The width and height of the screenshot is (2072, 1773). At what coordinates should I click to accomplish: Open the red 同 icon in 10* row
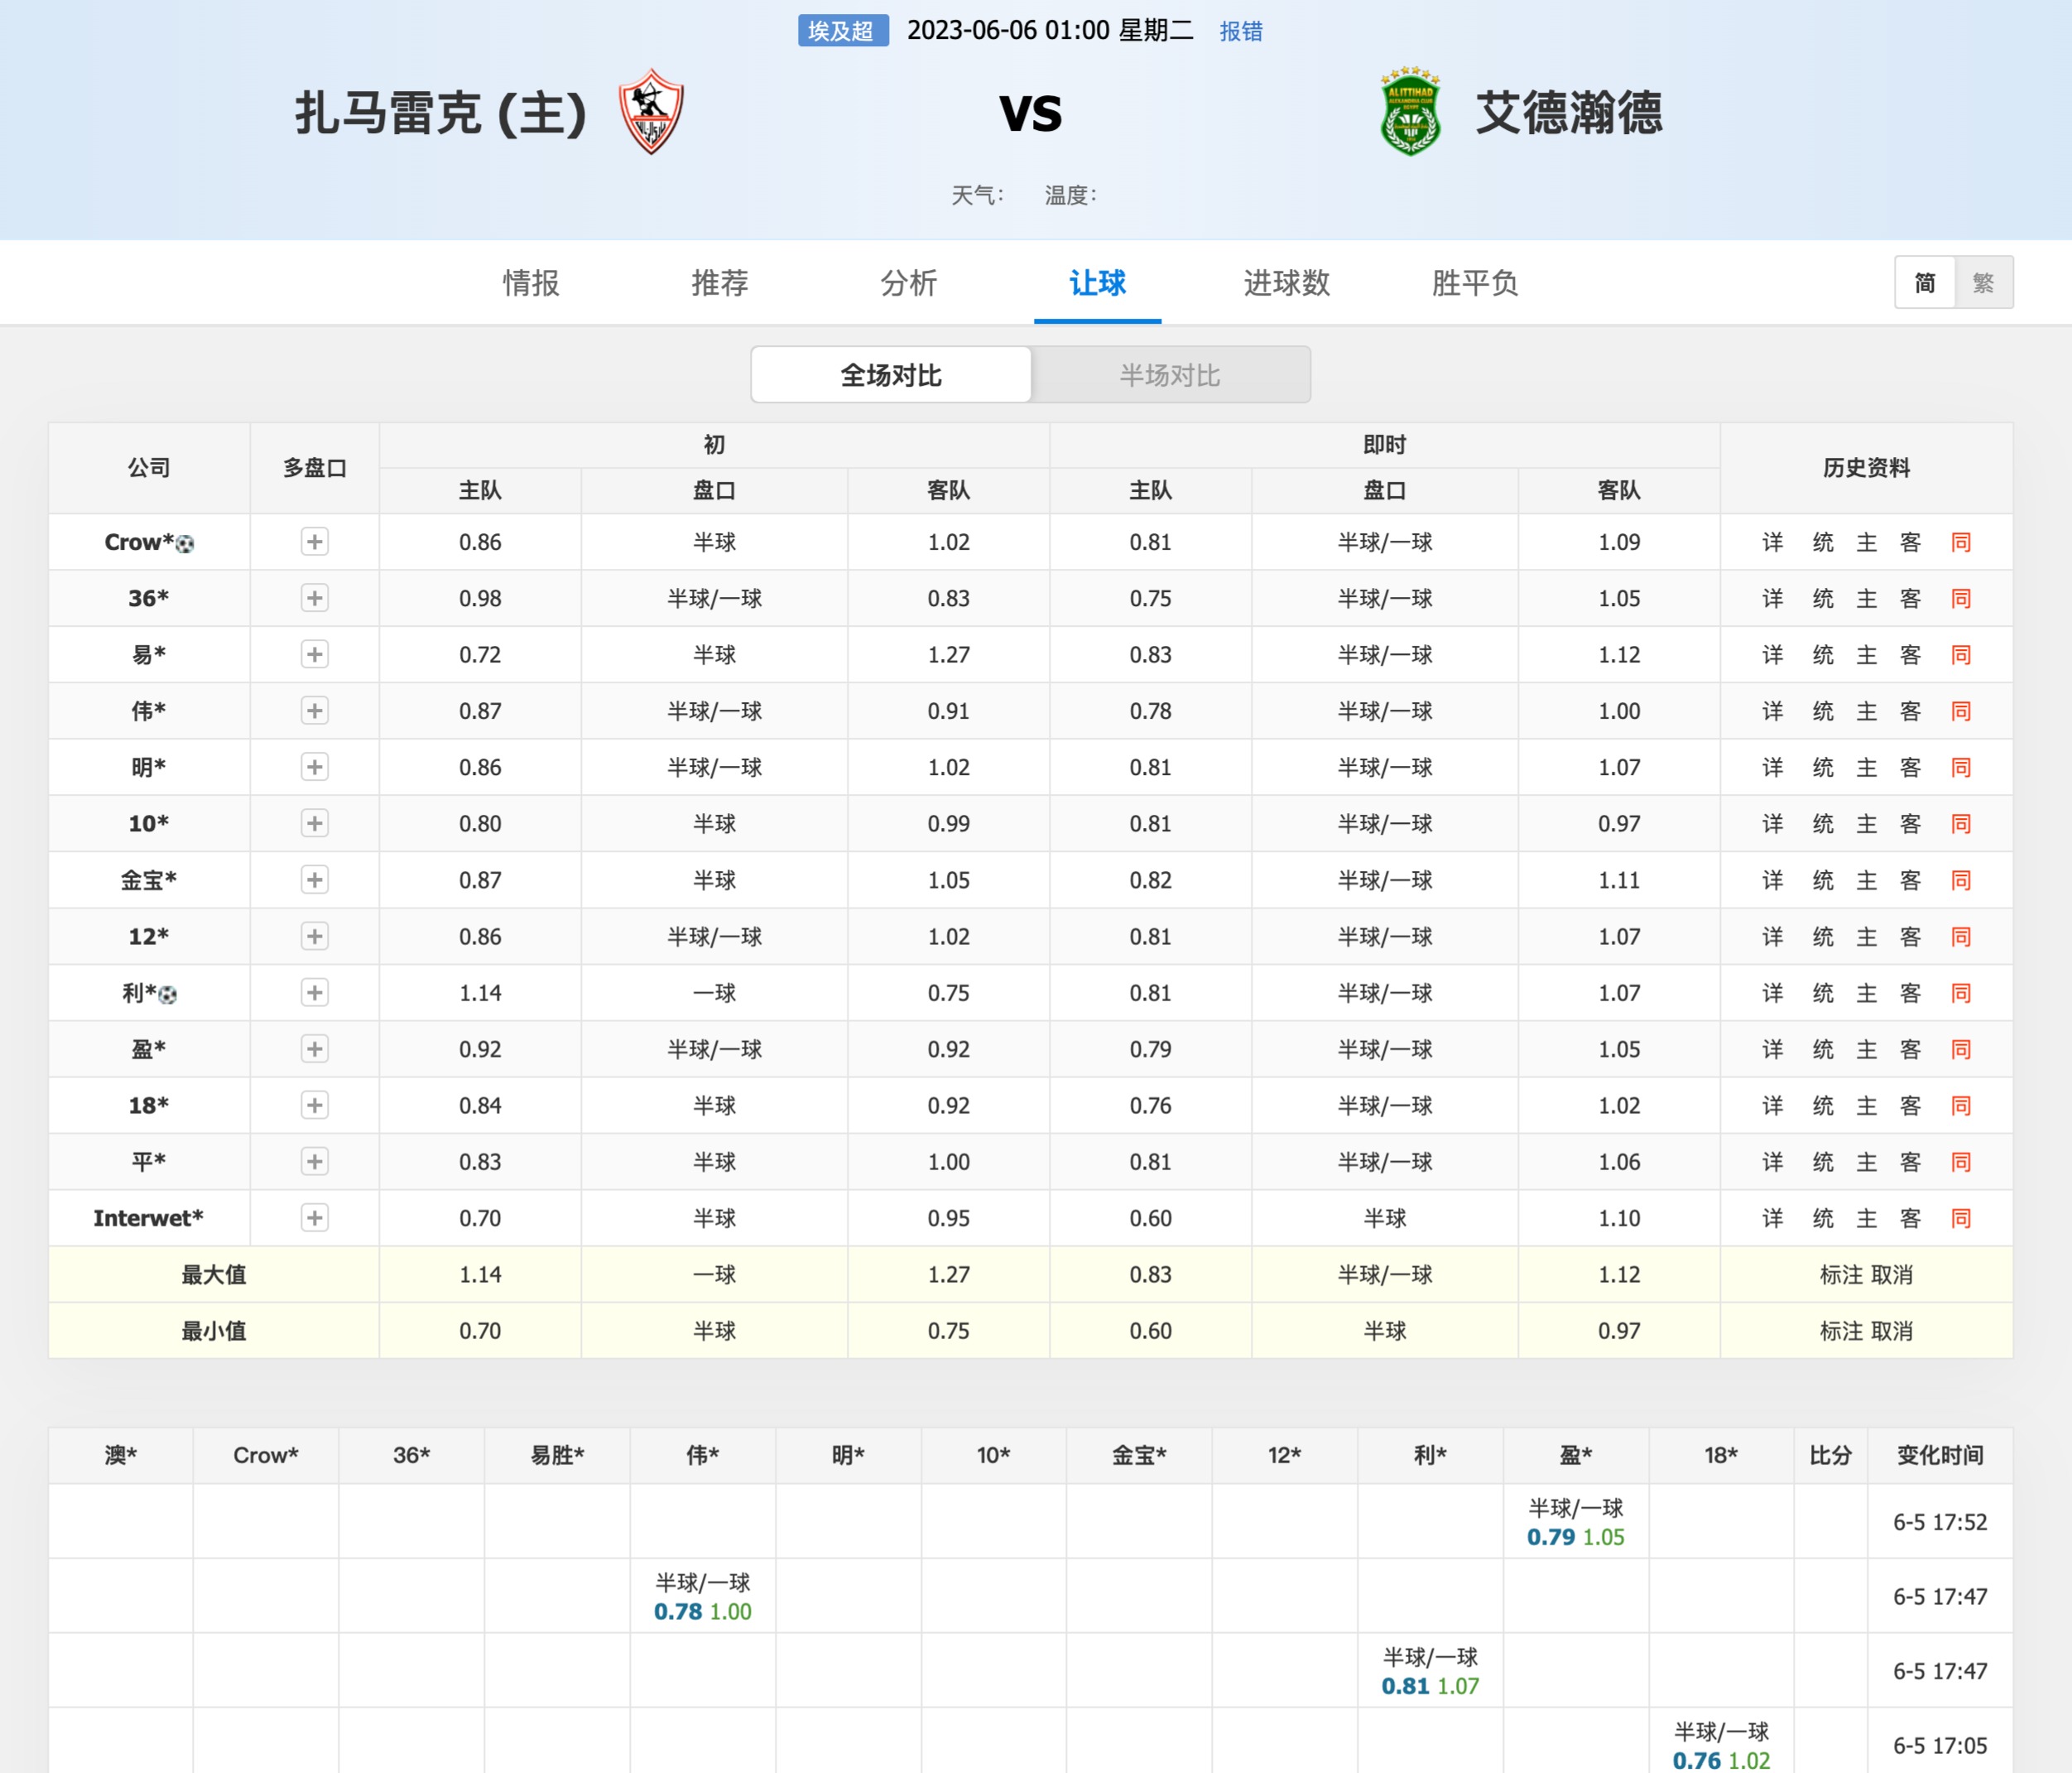tap(1961, 823)
